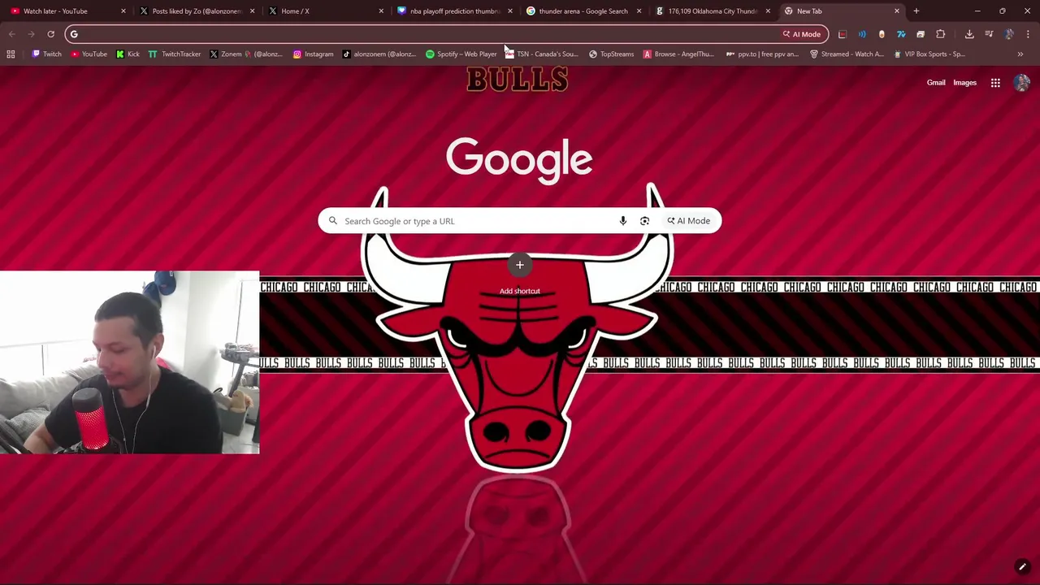Open the Spotify – Web Player bookmark
1040x585 pixels.
tap(461, 54)
